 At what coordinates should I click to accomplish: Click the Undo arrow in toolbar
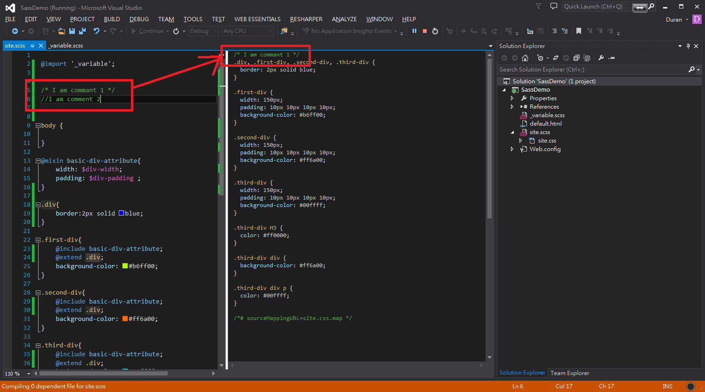point(96,31)
